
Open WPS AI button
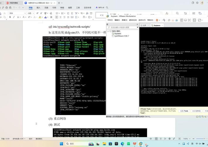(x=100, y=8)
